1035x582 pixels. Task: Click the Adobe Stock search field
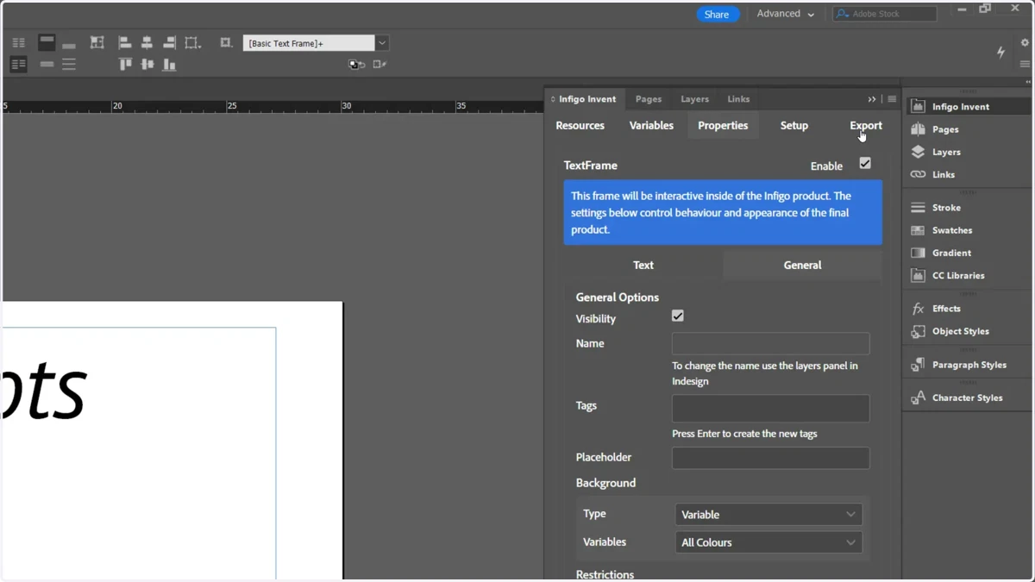[885, 14]
